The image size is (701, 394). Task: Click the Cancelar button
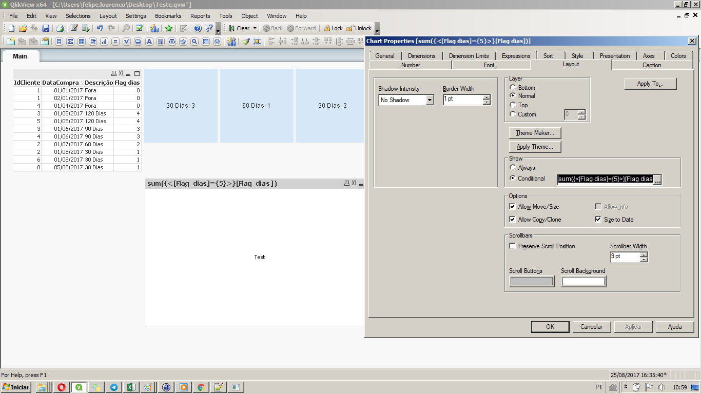pyautogui.click(x=591, y=327)
